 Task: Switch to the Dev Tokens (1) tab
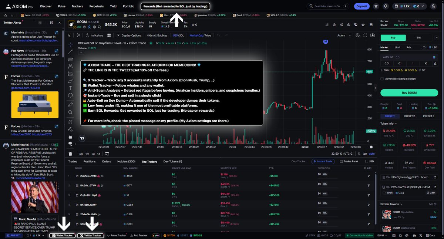pos(173,161)
